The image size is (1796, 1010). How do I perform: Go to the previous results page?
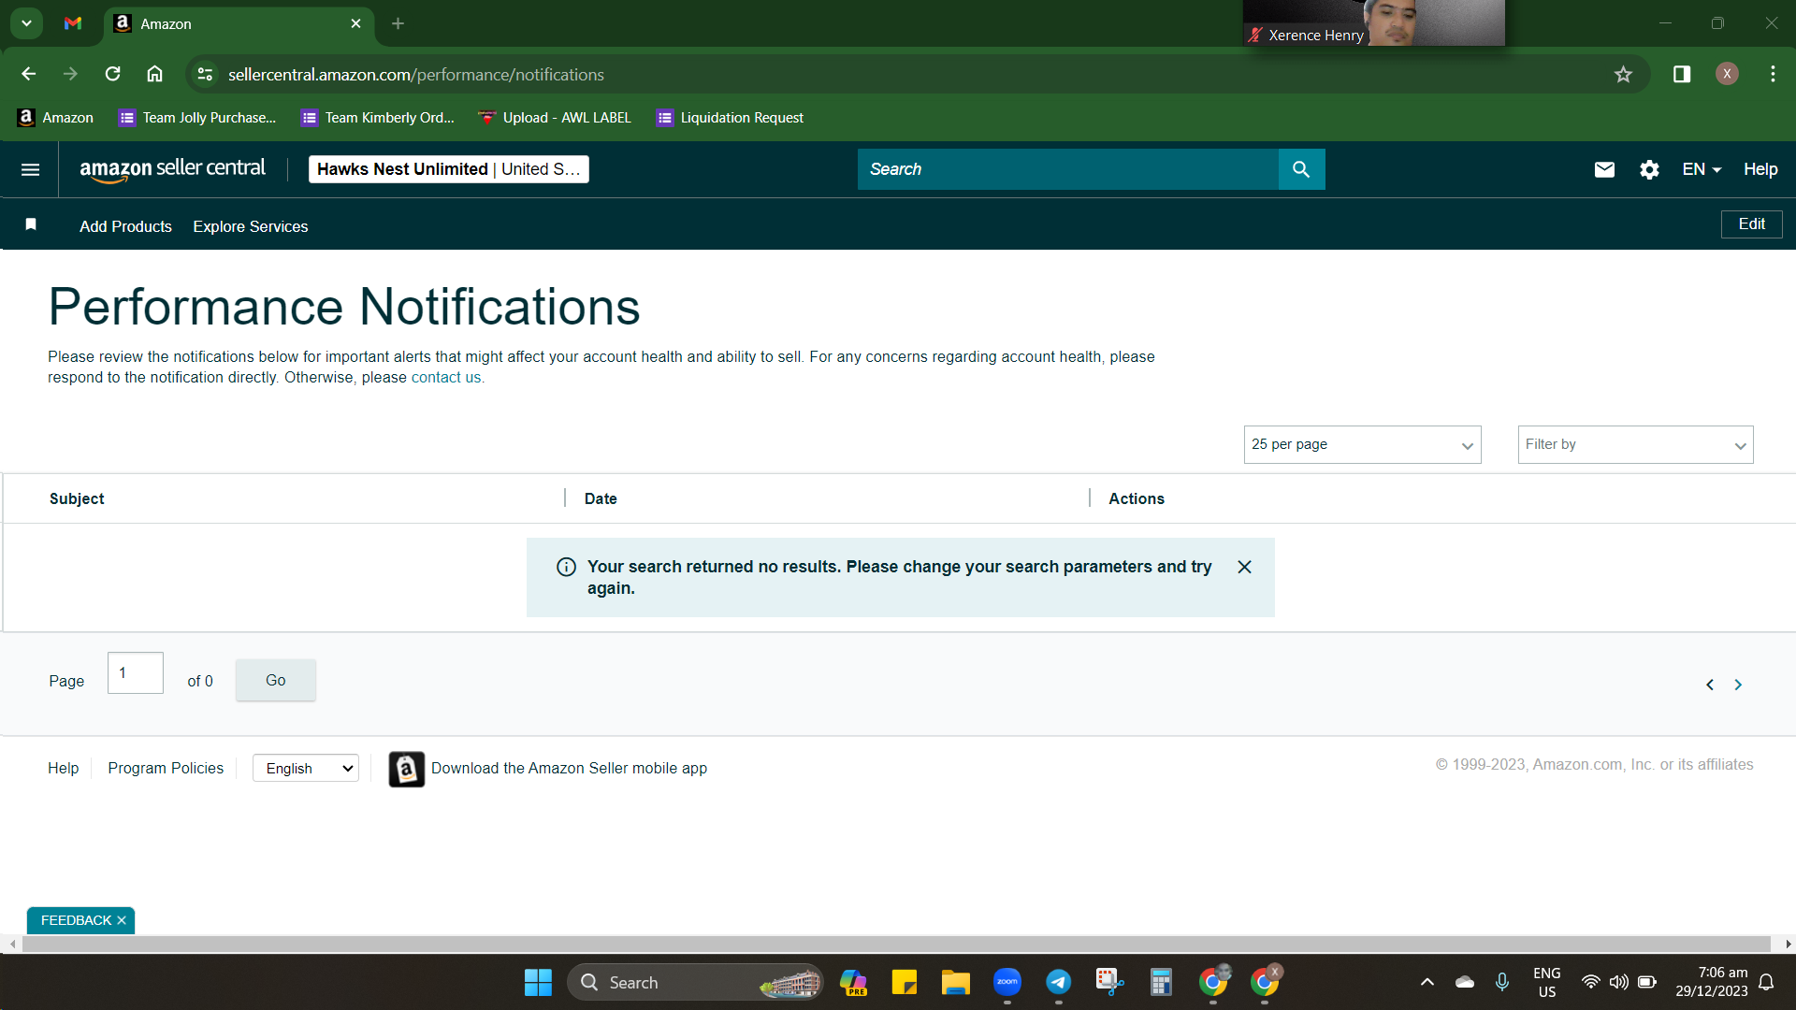tap(1709, 685)
